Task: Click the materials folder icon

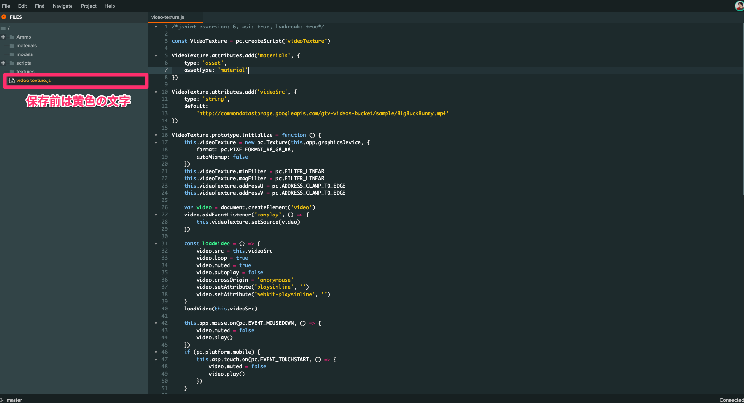Action: [x=12, y=46]
